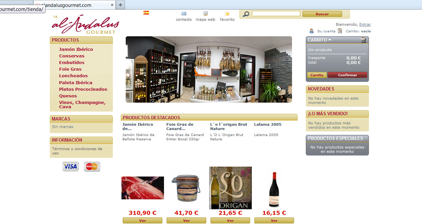Click the CARRITO block title
This screenshot has width=422, height=224.
[317, 40]
